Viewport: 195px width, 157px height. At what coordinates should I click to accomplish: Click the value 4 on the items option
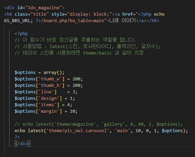[x=69, y=105]
